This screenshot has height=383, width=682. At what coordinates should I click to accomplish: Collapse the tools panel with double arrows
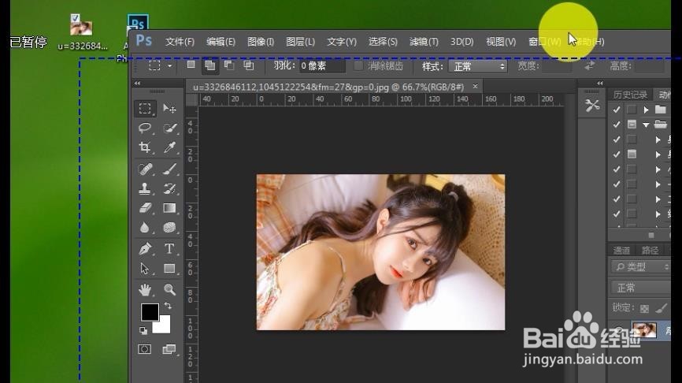coord(138,83)
